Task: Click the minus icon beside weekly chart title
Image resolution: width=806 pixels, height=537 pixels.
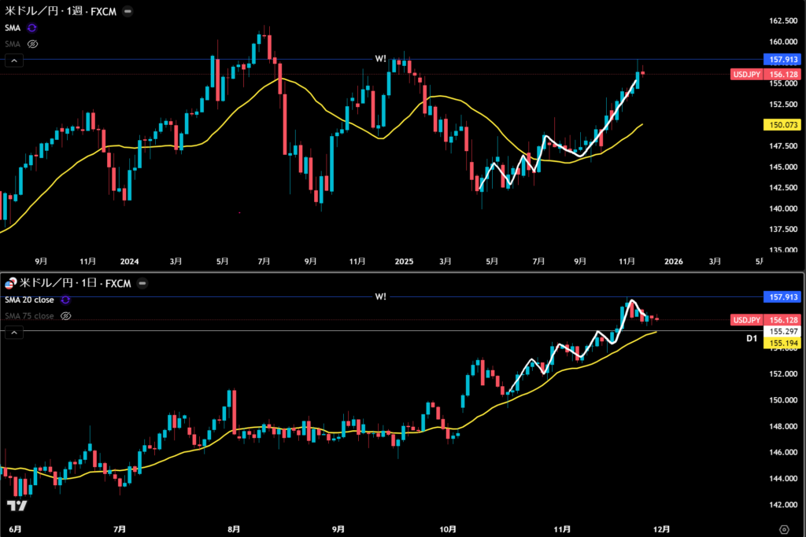Action: coord(128,11)
